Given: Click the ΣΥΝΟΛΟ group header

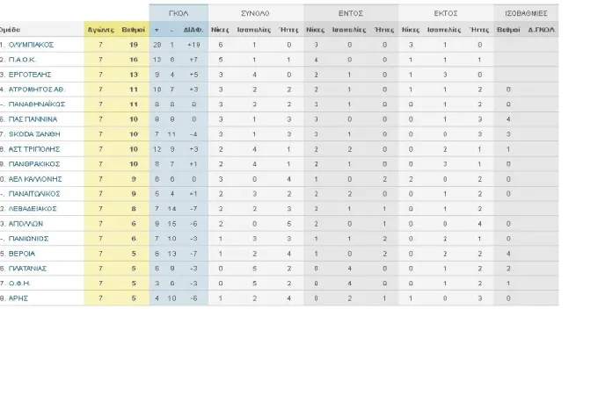Looking at the screenshot, I should pyautogui.click(x=255, y=13).
